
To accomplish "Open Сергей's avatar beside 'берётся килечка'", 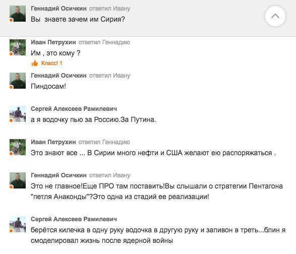I will point(18,224).
